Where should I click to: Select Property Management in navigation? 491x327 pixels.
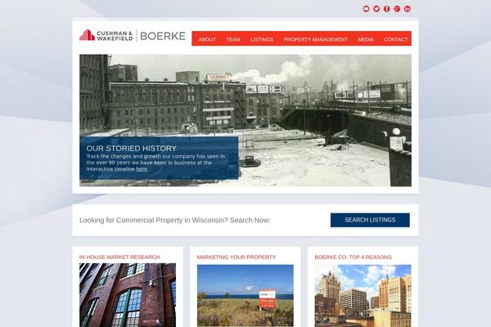316,39
